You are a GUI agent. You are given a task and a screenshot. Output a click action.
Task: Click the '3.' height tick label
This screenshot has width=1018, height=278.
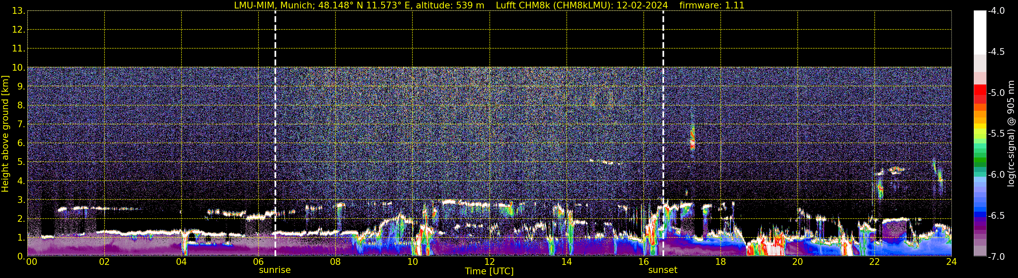pos(21,200)
